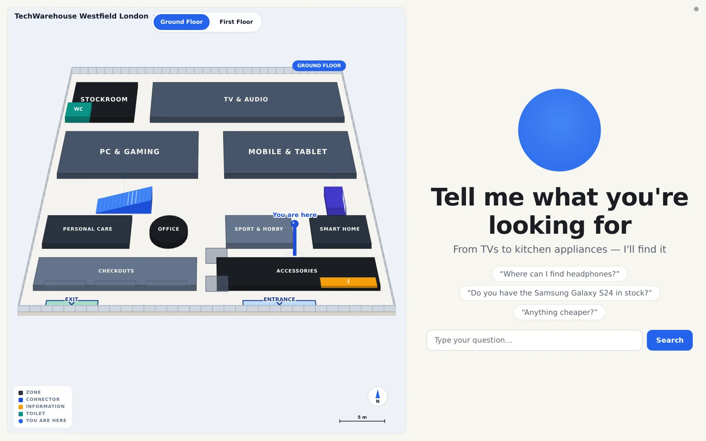The image size is (706, 441).
Task: Click the 5 m scale bar
Action: coord(362,419)
